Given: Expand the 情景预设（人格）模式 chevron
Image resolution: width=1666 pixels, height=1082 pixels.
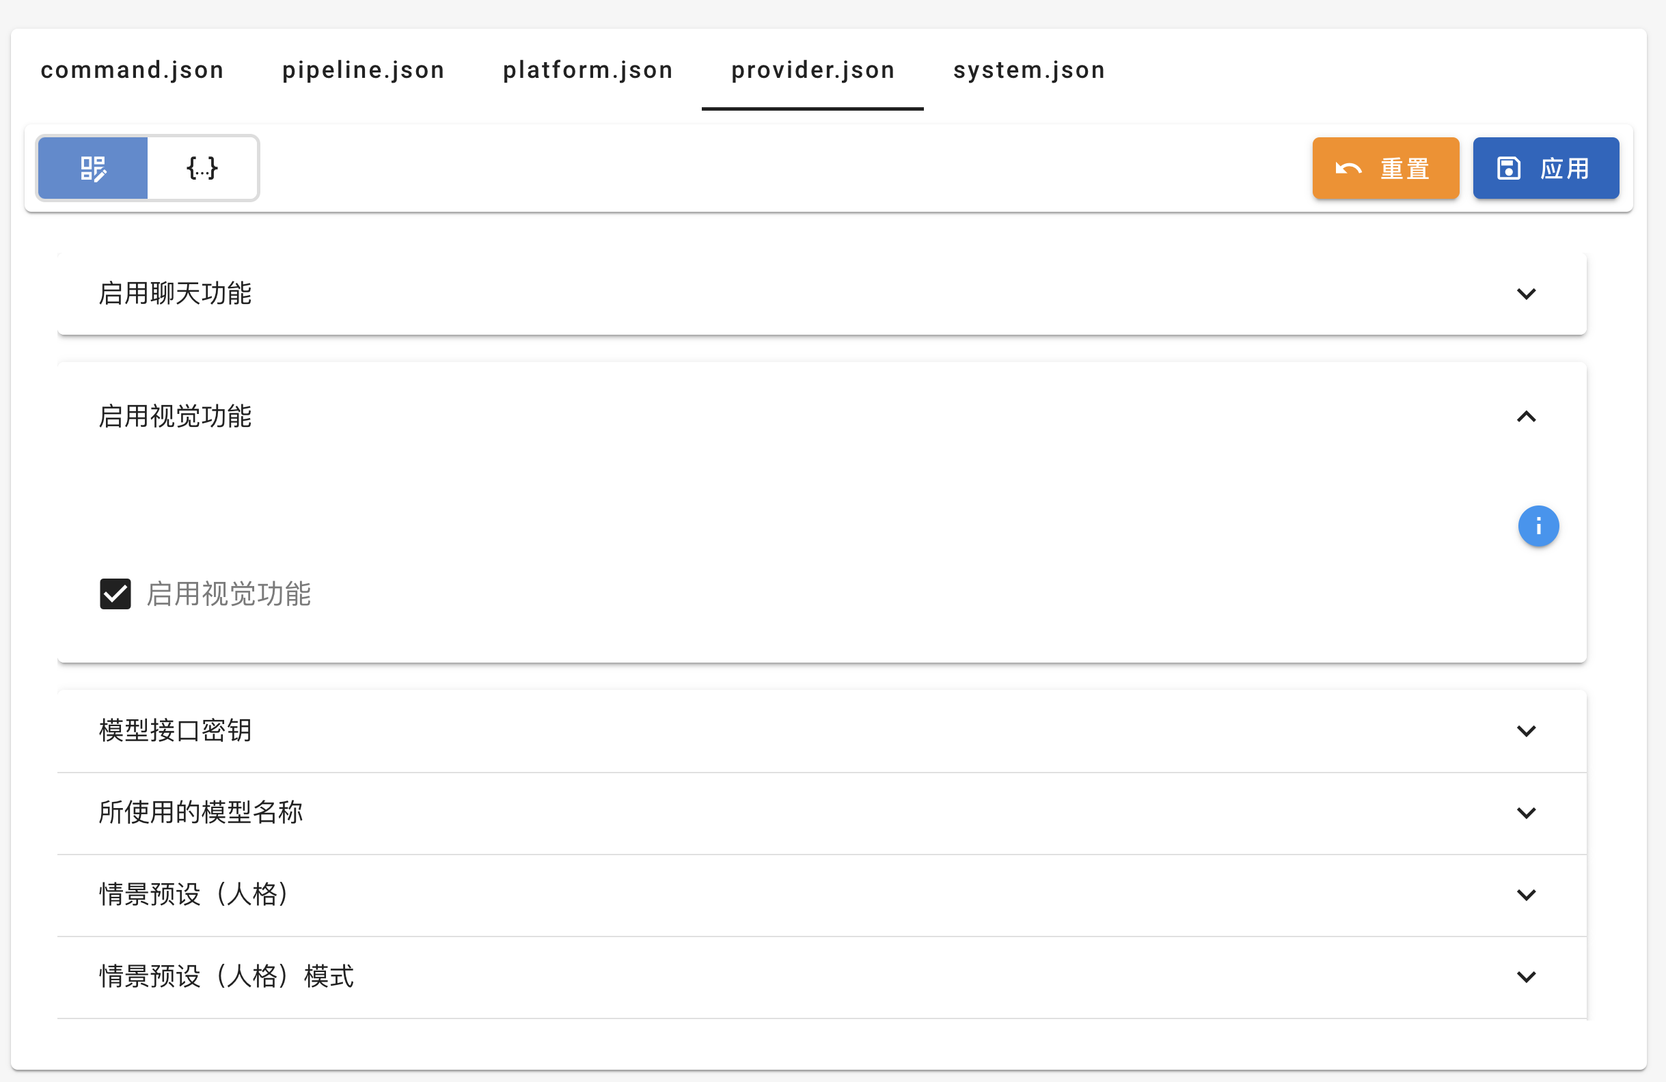Looking at the screenshot, I should 1526,976.
